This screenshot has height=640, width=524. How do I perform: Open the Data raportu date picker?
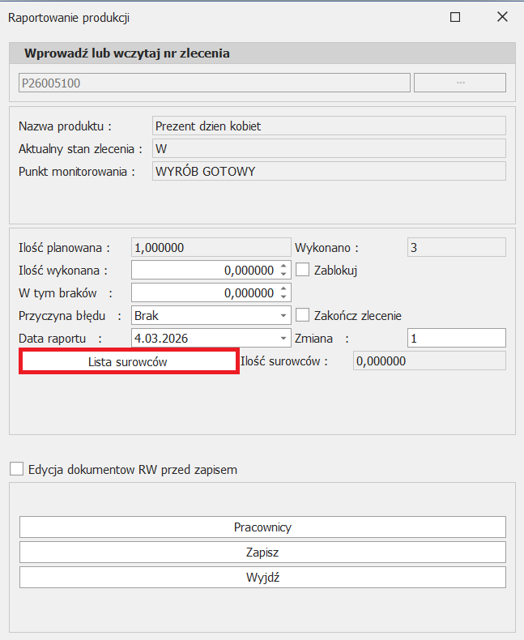point(283,338)
